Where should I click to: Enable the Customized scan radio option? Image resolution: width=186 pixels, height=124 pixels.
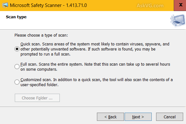click(17, 82)
